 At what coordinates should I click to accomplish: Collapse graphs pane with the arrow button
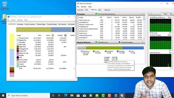[x=151, y=14]
